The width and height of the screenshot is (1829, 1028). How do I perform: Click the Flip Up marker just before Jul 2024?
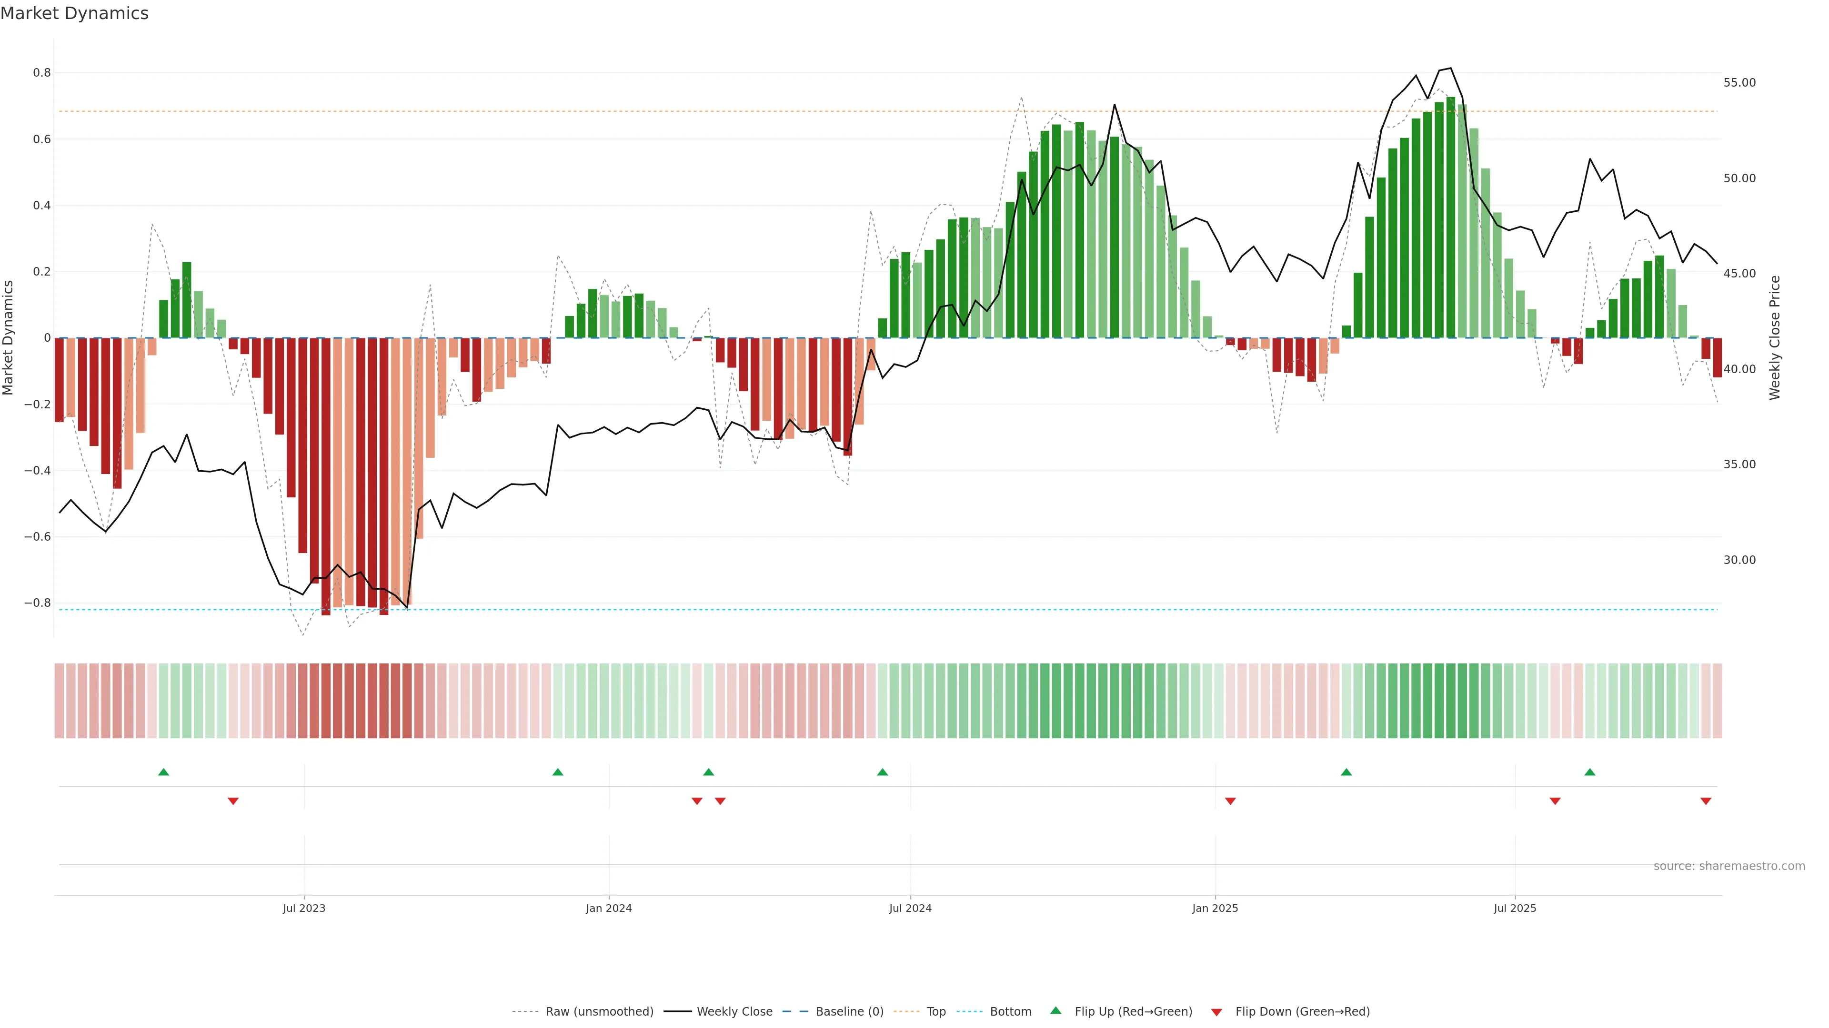click(882, 772)
